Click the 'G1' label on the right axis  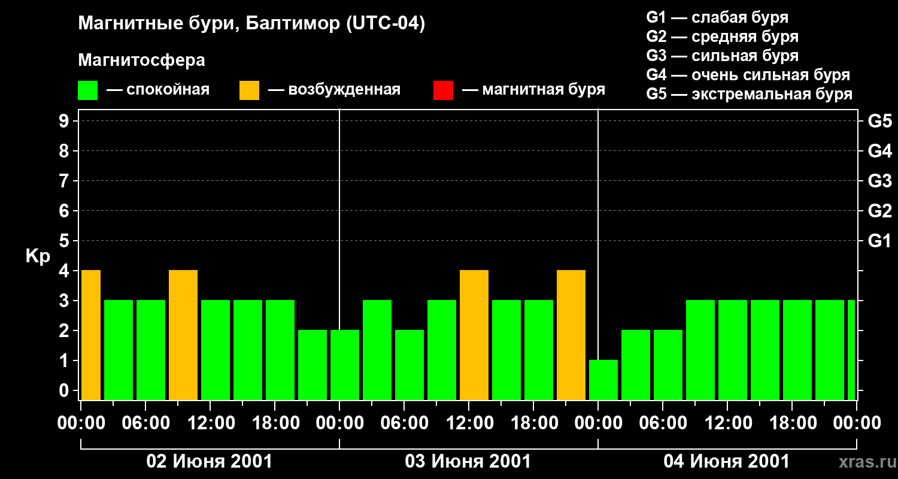click(879, 241)
